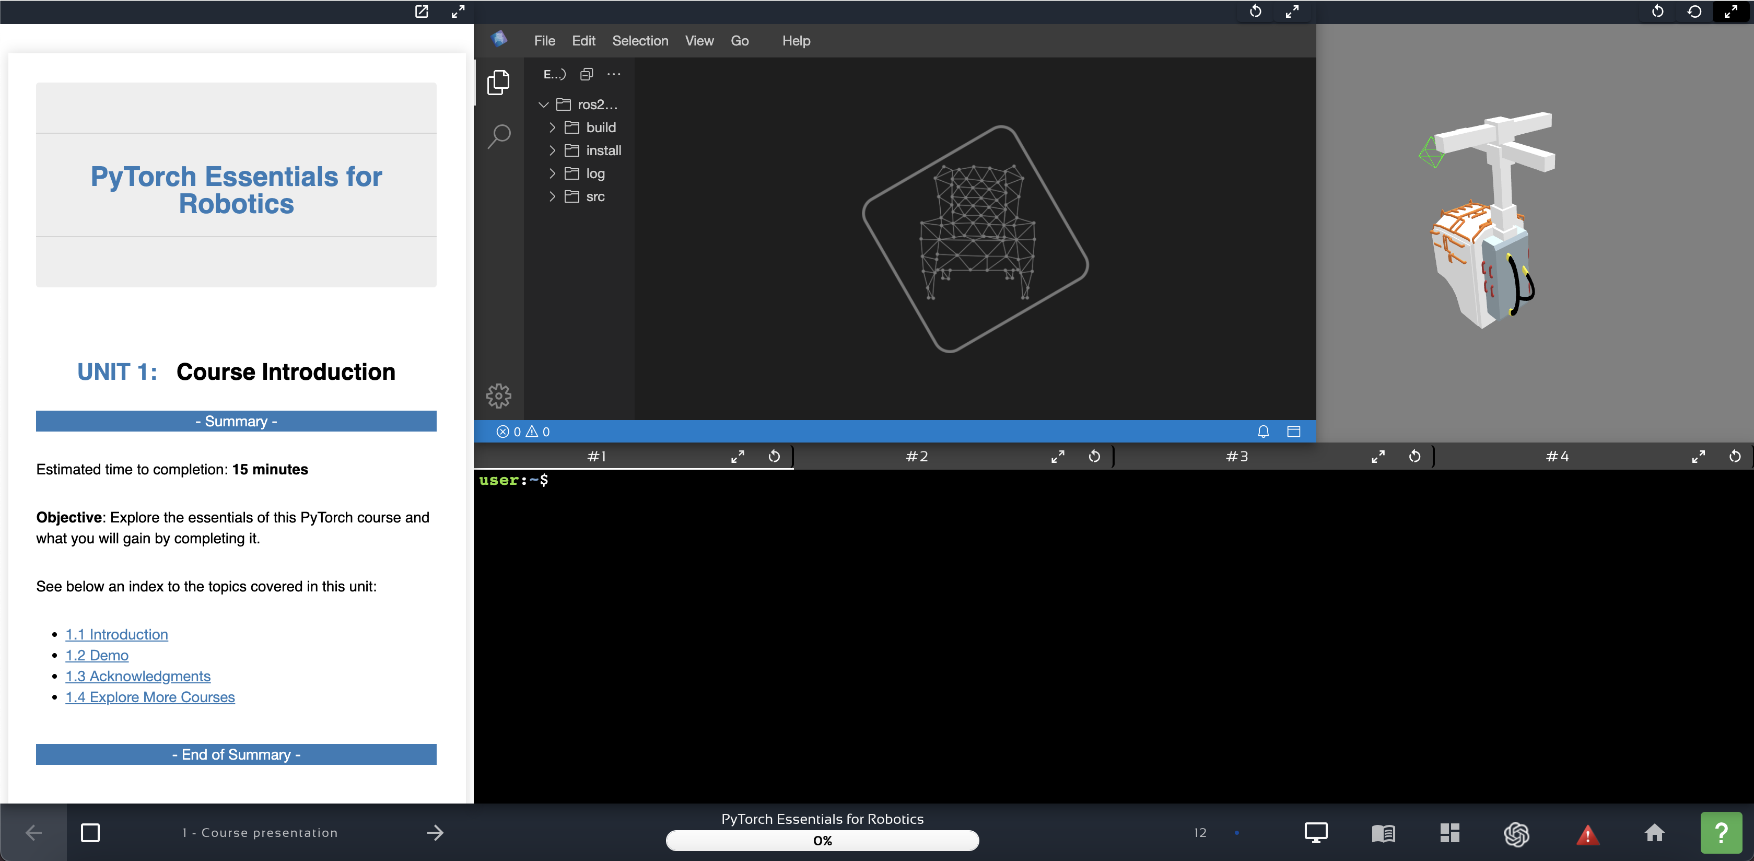
Task: Click the robot model in the simulation view
Action: point(1487,219)
